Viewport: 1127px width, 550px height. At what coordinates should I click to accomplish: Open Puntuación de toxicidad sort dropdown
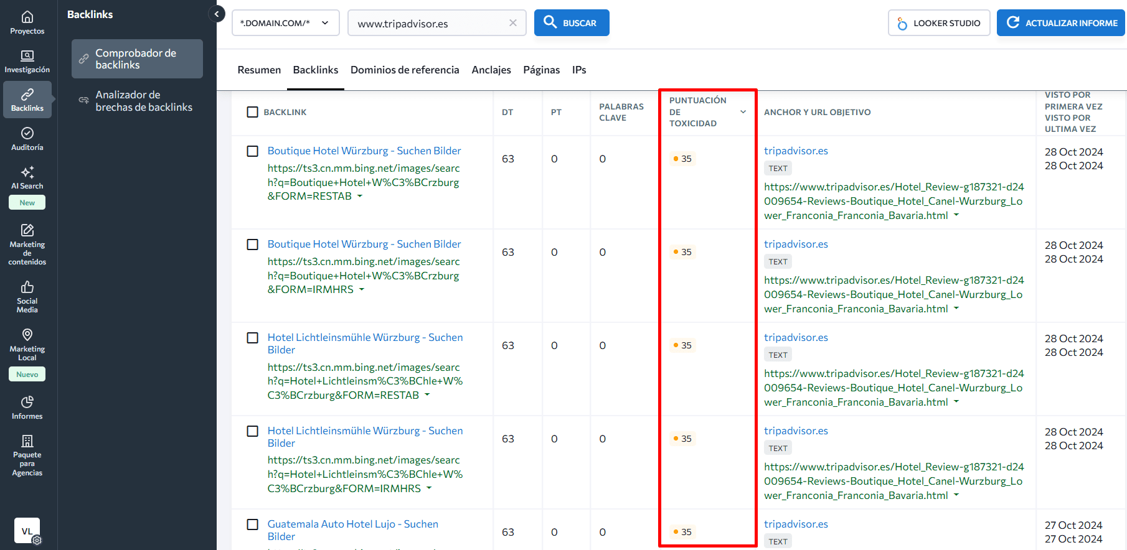[743, 112]
